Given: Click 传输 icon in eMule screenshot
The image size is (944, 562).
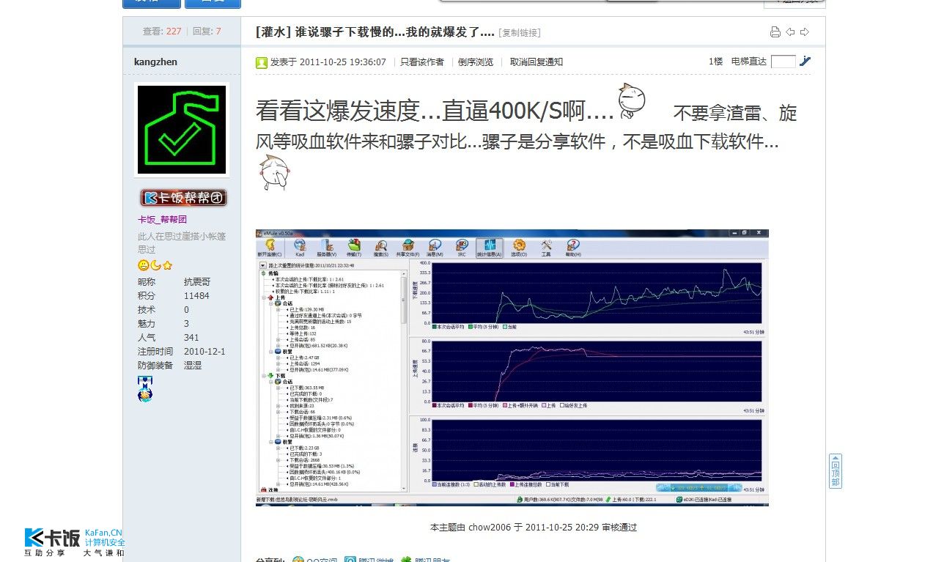Looking at the screenshot, I should click(x=354, y=248).
